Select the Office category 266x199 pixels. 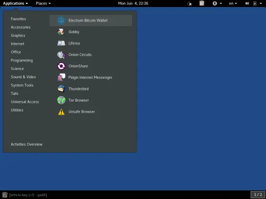click(16, 52)
